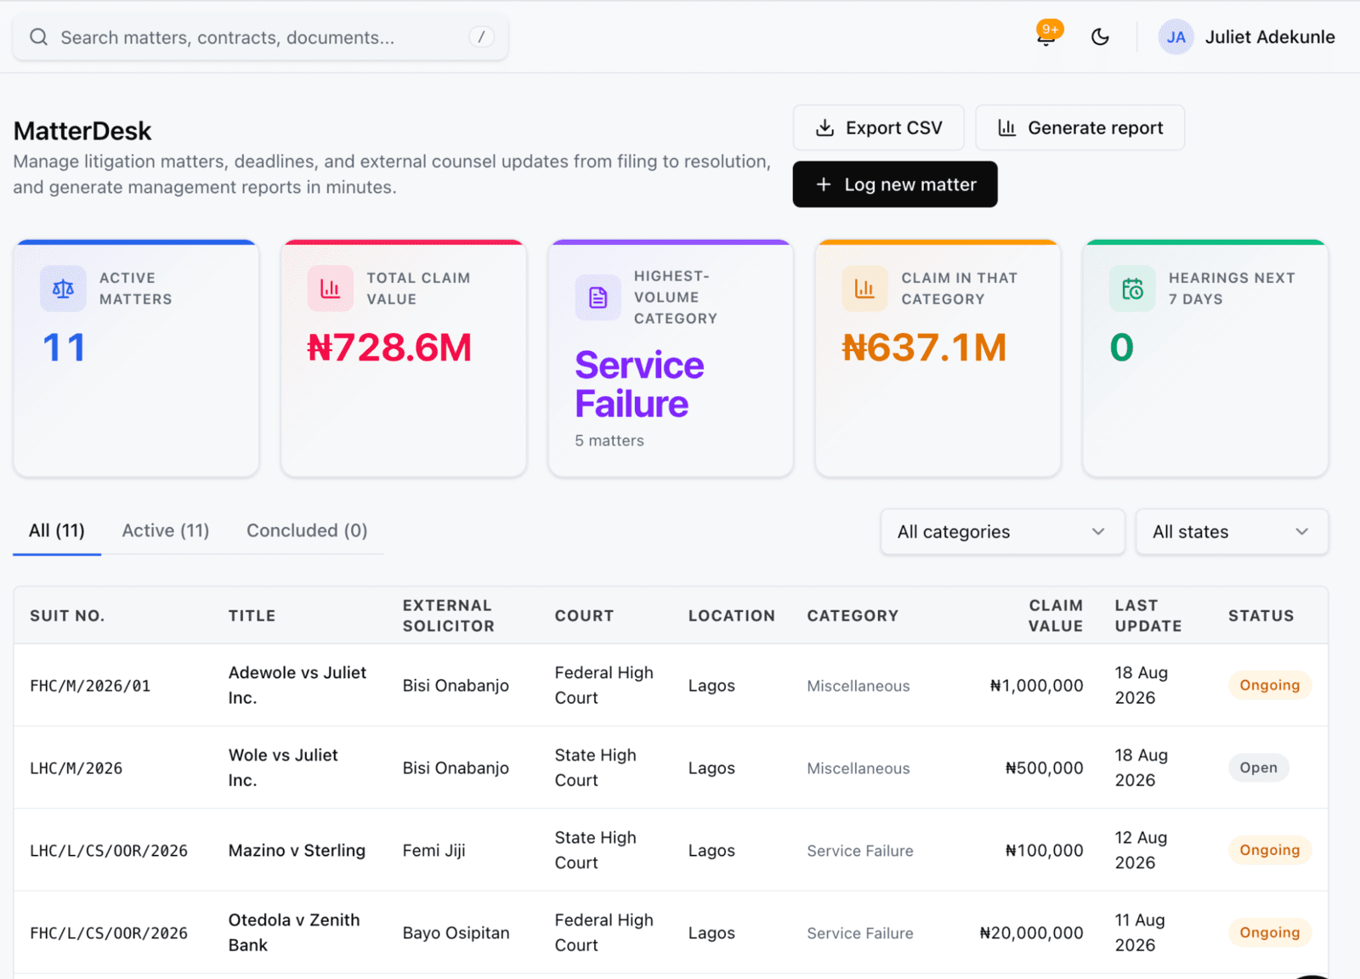The height and width of the screenshot is (979, 1360).
Task: Click the Ongoing badge on Mazino v Sterling row
Action: 1269,850
